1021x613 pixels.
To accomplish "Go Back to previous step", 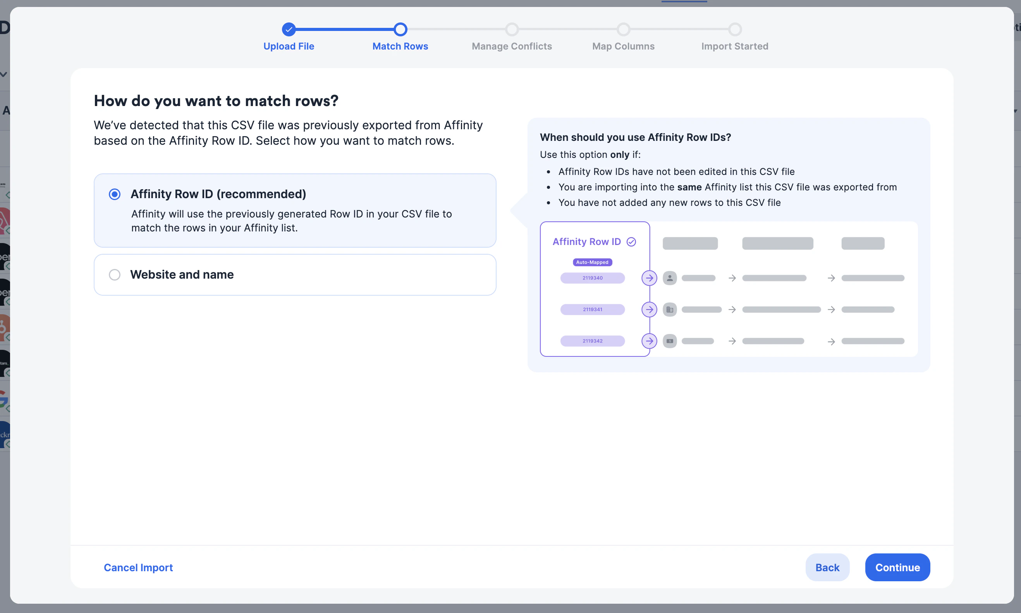I will click(x=827, y=568).
